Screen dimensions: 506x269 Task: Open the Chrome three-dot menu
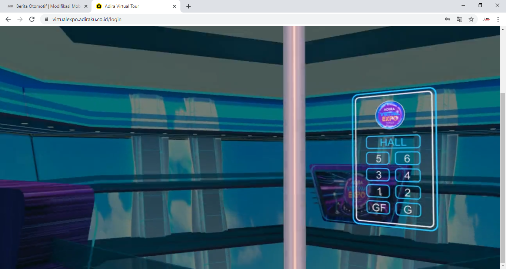pos(498,19)
